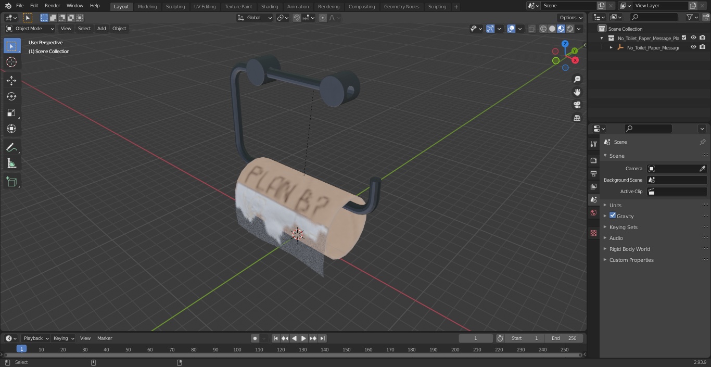Click the Blender logo menu
Screen dimensions: 711x367
pos(8,6)
